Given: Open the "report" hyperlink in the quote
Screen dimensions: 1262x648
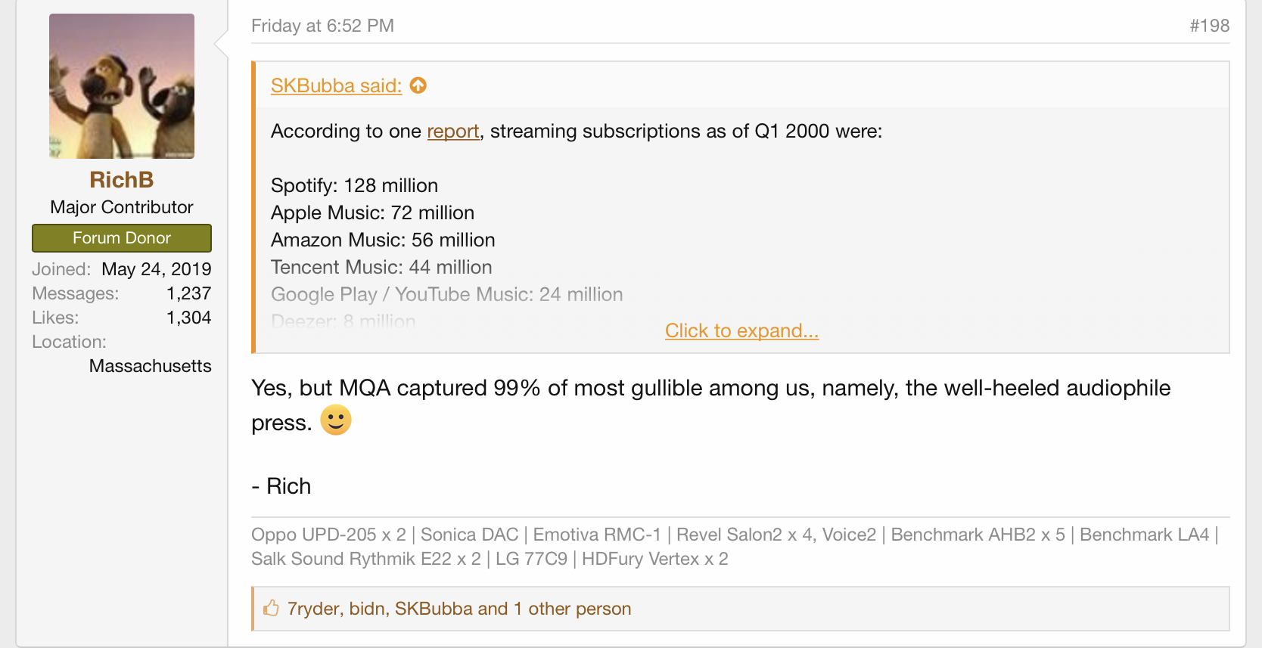Looking at the screenshot, I should point(453,131).
